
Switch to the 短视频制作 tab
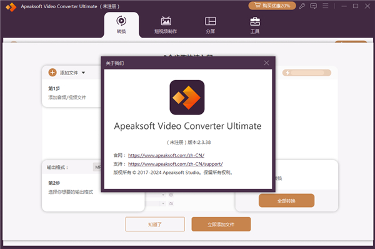click(166, 25)
